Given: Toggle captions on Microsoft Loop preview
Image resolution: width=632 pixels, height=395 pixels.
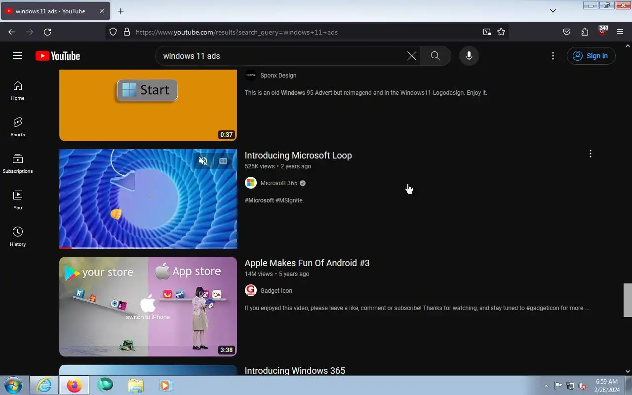Looking at the screenshot, I should [223, 161].
